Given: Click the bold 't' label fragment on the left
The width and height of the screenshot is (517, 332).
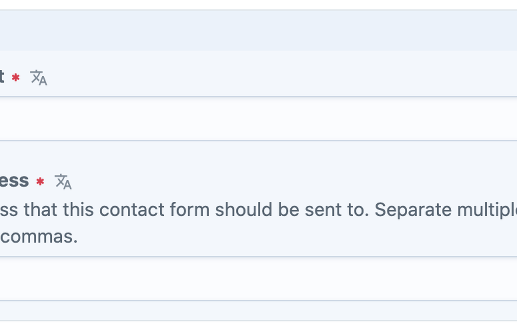Looking at the screenshot, I should click(2, 77).
